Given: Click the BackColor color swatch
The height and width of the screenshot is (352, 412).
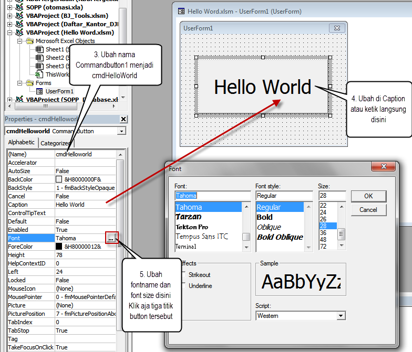Looking at the screenshot, I should click(x=59, y=179).
